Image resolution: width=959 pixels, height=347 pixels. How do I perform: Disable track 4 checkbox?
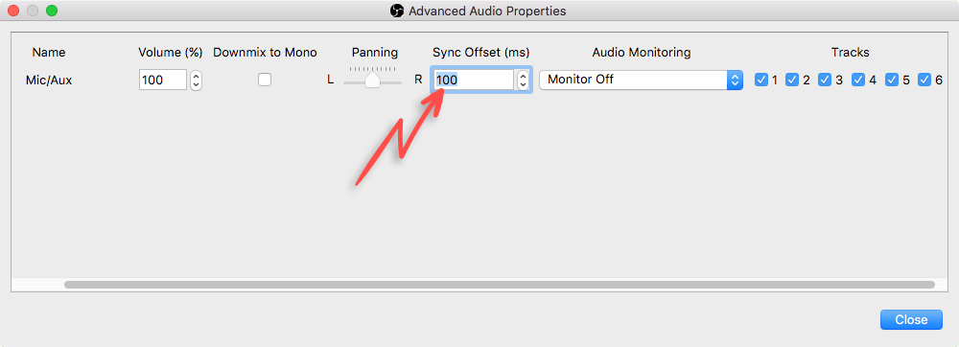pos(858,80)
